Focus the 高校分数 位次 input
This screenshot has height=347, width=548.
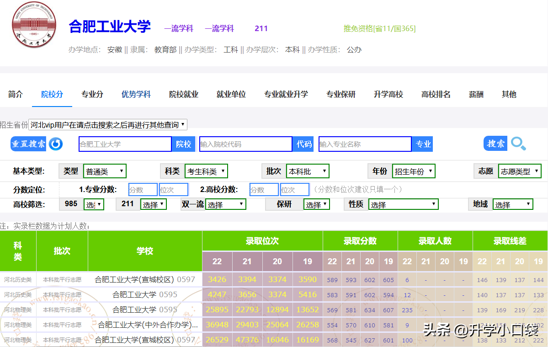295,190
